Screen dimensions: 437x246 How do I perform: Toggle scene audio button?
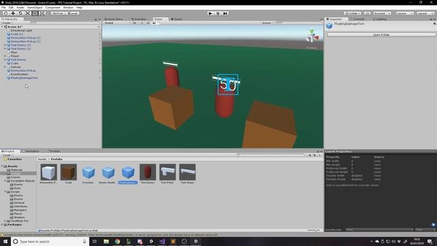click(148, 23)
